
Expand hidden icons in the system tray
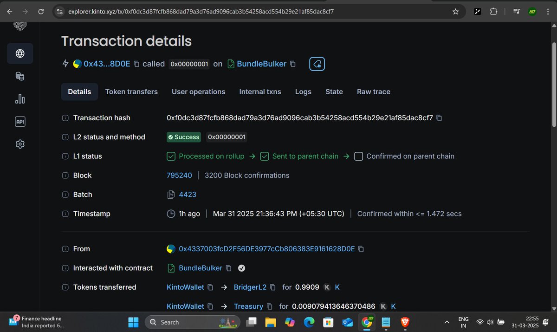pos(447,322)
